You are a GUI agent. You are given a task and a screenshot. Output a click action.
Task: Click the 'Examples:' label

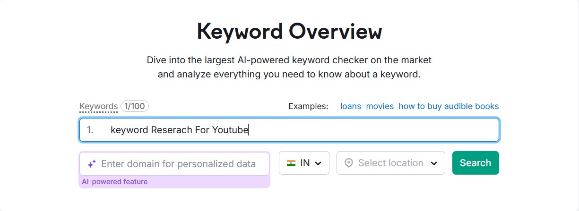point(308,106)
